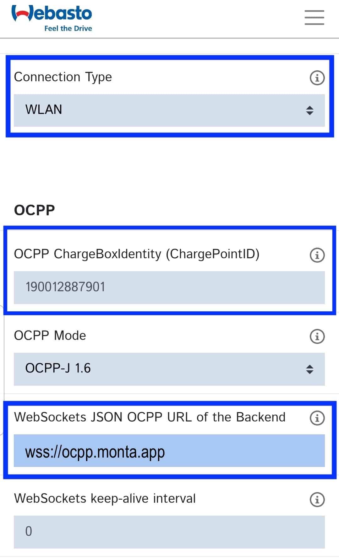
Task: Click the Feel the Drive tagline
Action: [x=68, y=28]
